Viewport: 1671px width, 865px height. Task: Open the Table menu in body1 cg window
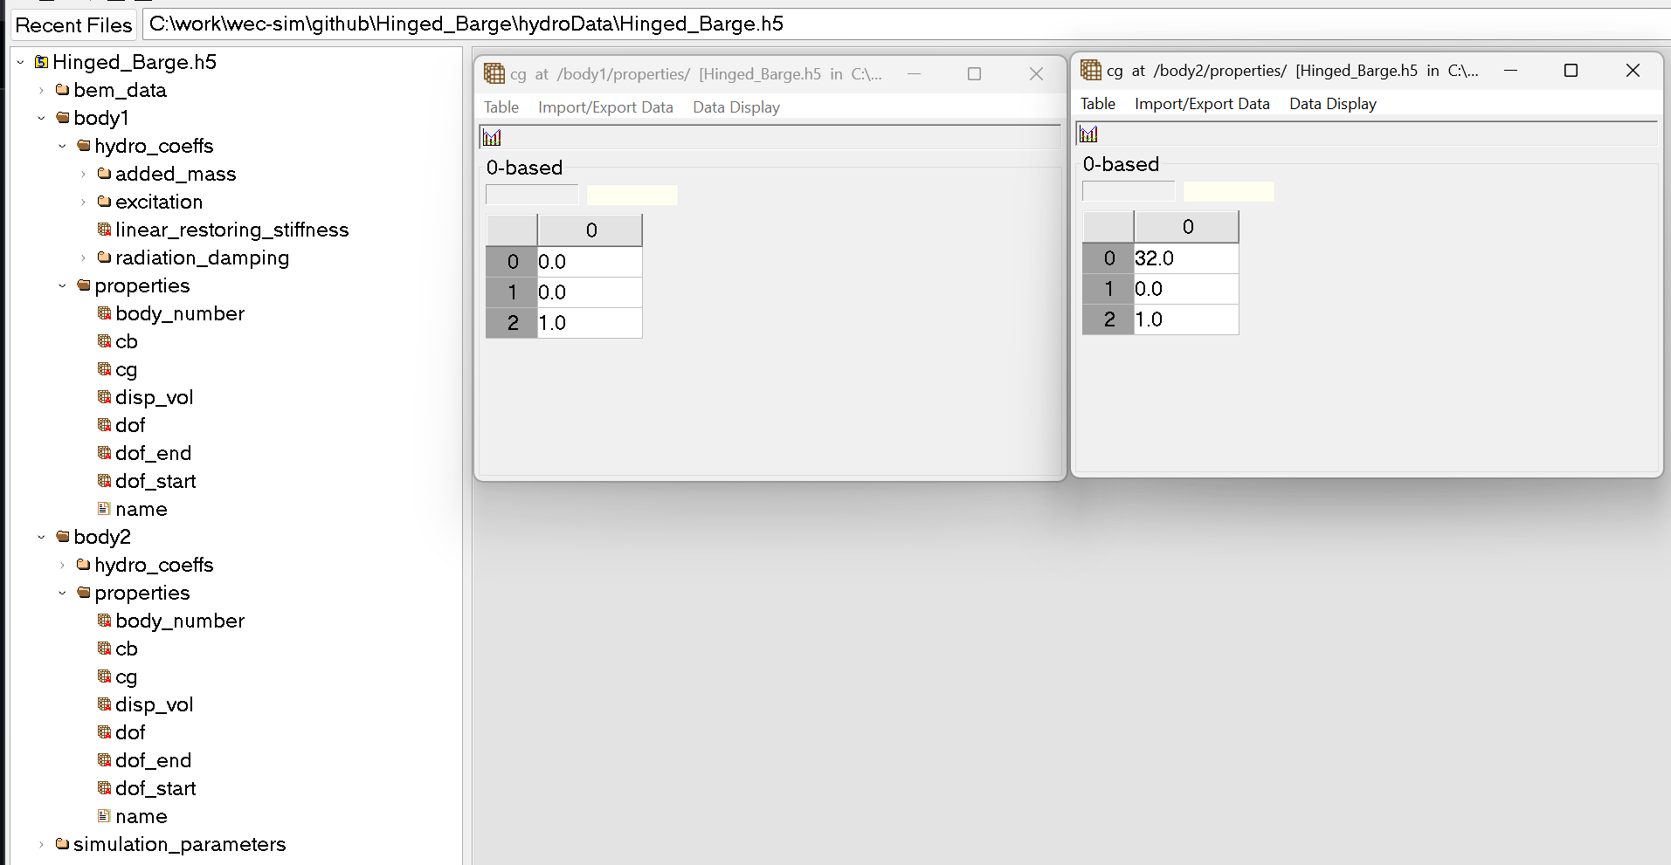[501, 106]
